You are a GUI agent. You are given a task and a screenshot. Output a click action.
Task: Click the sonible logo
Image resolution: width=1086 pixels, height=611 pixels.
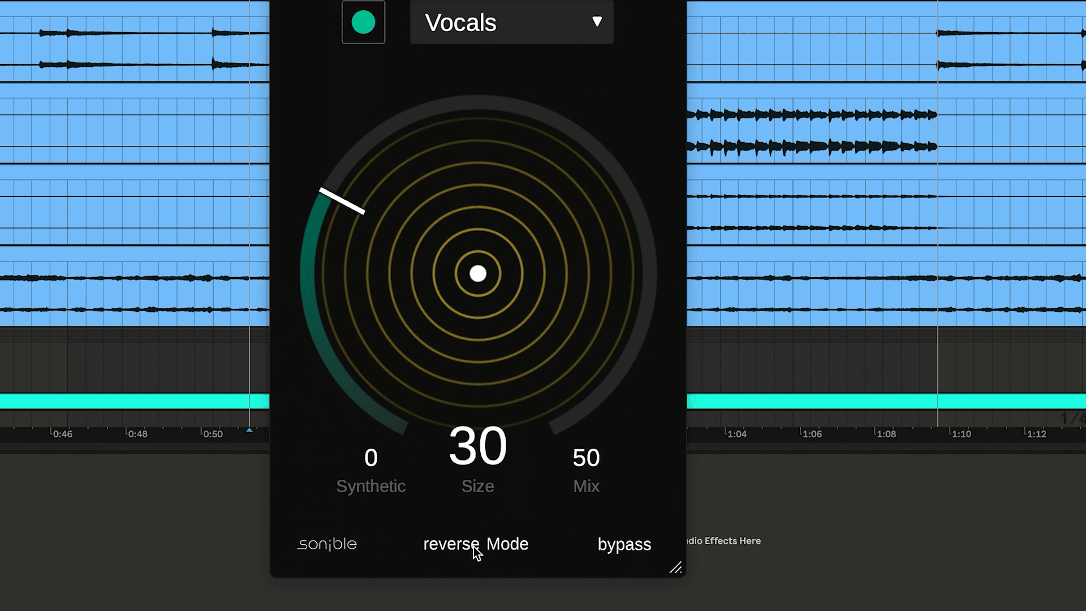(x=327, y=544)
